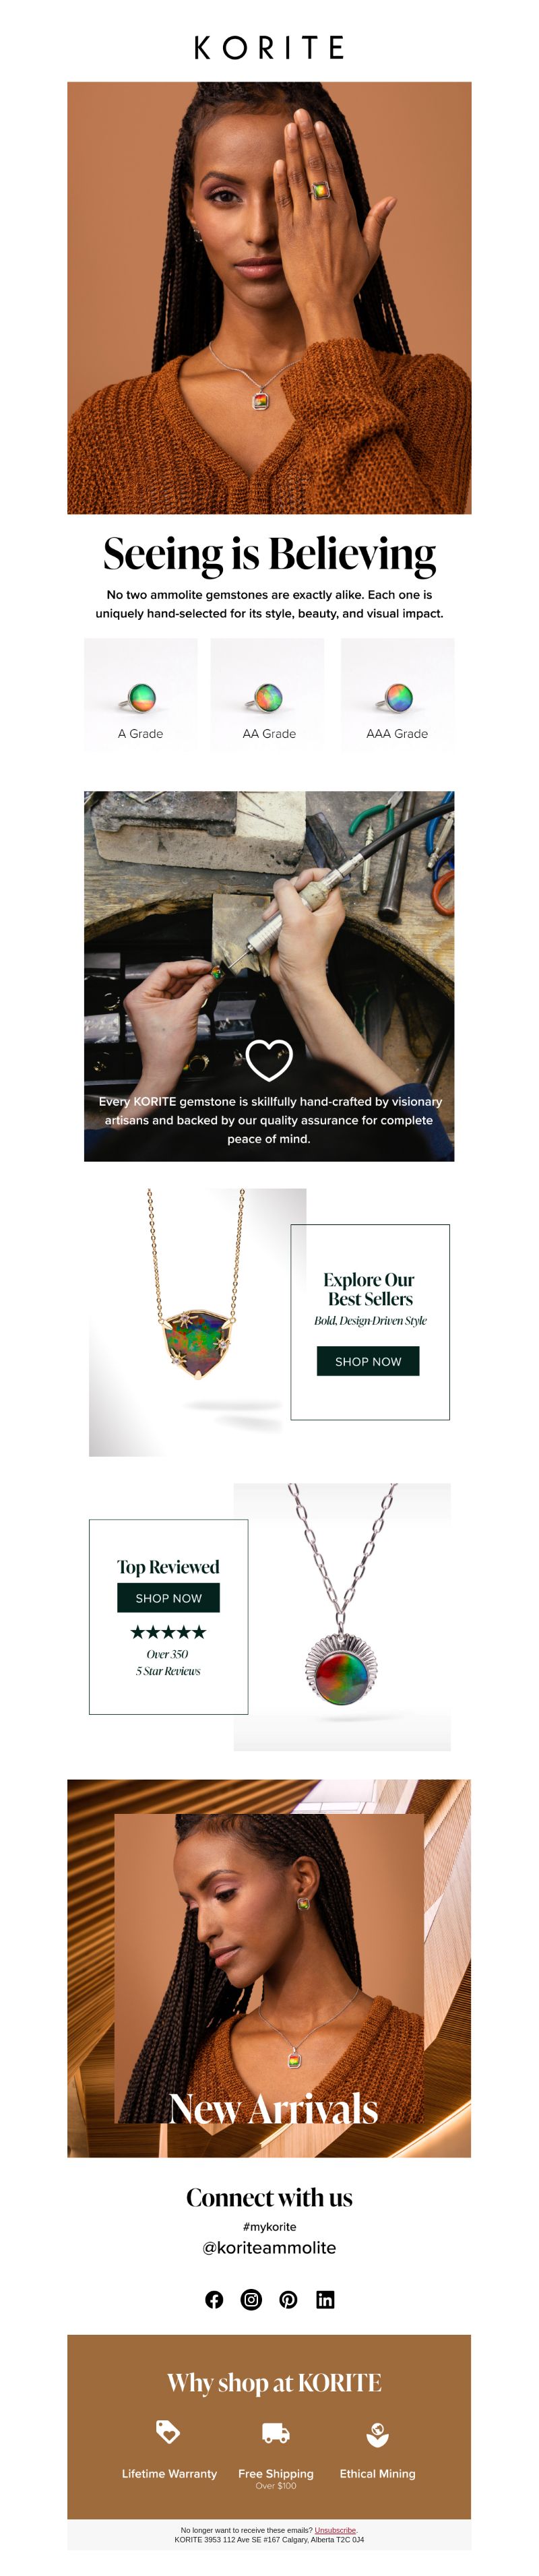The width and height of the screenshot is (539, 2576).
Task: Click the Ethical Mining globe icon
Action: tap(377, 2432)
